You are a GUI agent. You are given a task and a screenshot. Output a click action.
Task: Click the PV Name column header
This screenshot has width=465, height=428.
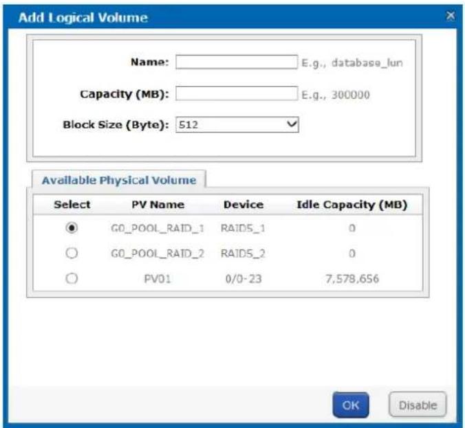click(158, 204)
